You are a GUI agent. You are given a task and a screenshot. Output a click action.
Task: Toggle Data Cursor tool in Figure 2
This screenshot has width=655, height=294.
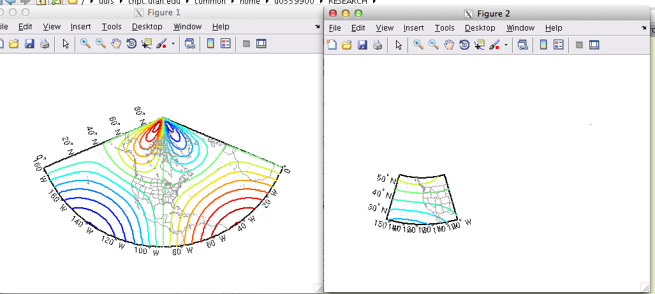(479, 45)
